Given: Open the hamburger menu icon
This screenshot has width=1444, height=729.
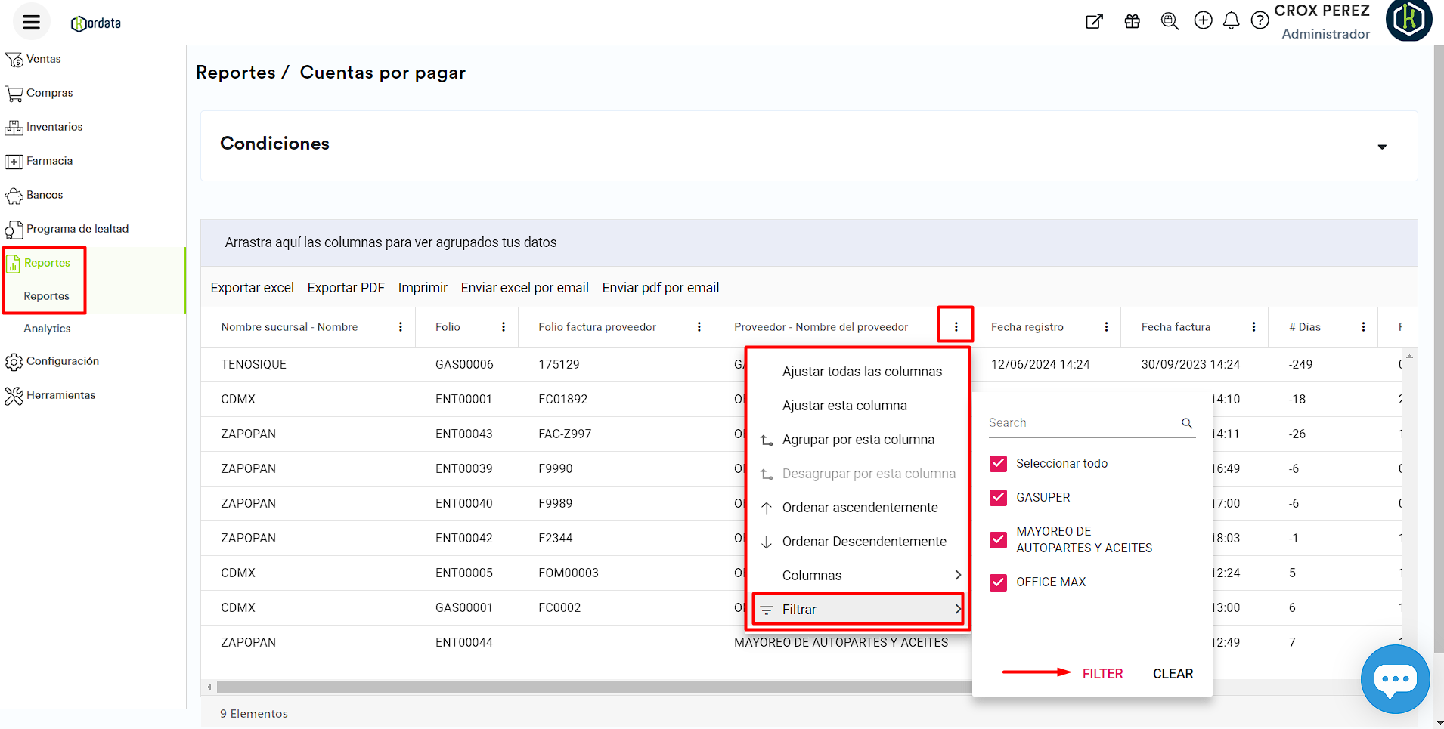Looking at the screenshot, I should (x=31, y=22).
